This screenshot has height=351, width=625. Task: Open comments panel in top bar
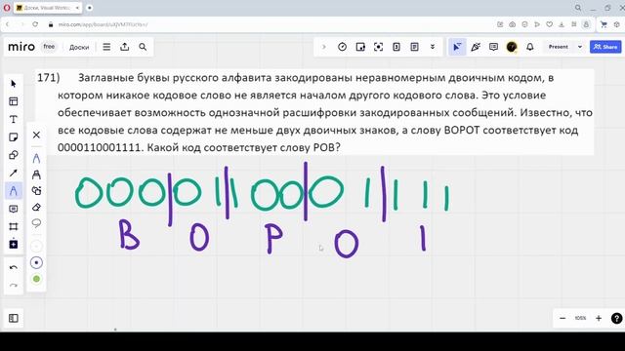click(493, 47)
